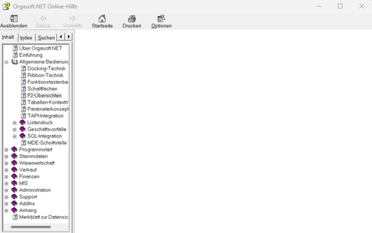Click the Vorwärts forward arrow
This screenshot has width=372, height=233.
coord(73,19)
